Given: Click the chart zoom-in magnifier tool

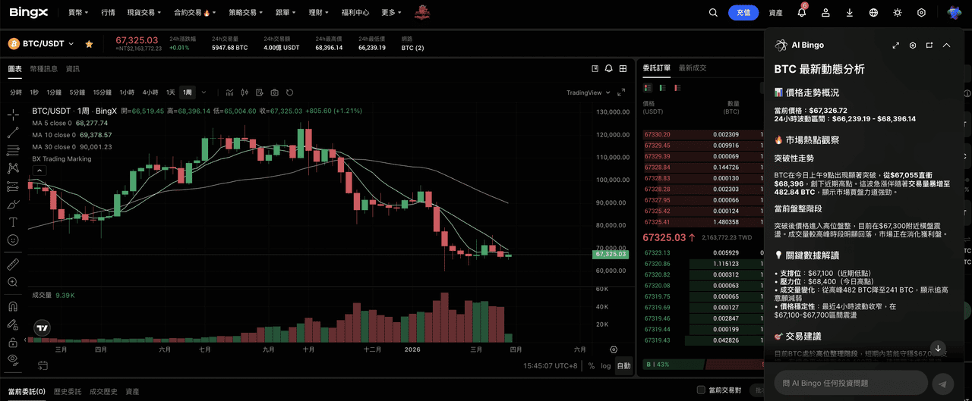Looking at the screenshot, I should coord(13,282).
